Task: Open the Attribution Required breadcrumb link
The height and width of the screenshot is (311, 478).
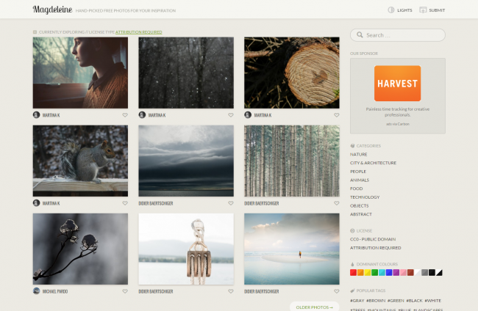Action: click(139, 32)
